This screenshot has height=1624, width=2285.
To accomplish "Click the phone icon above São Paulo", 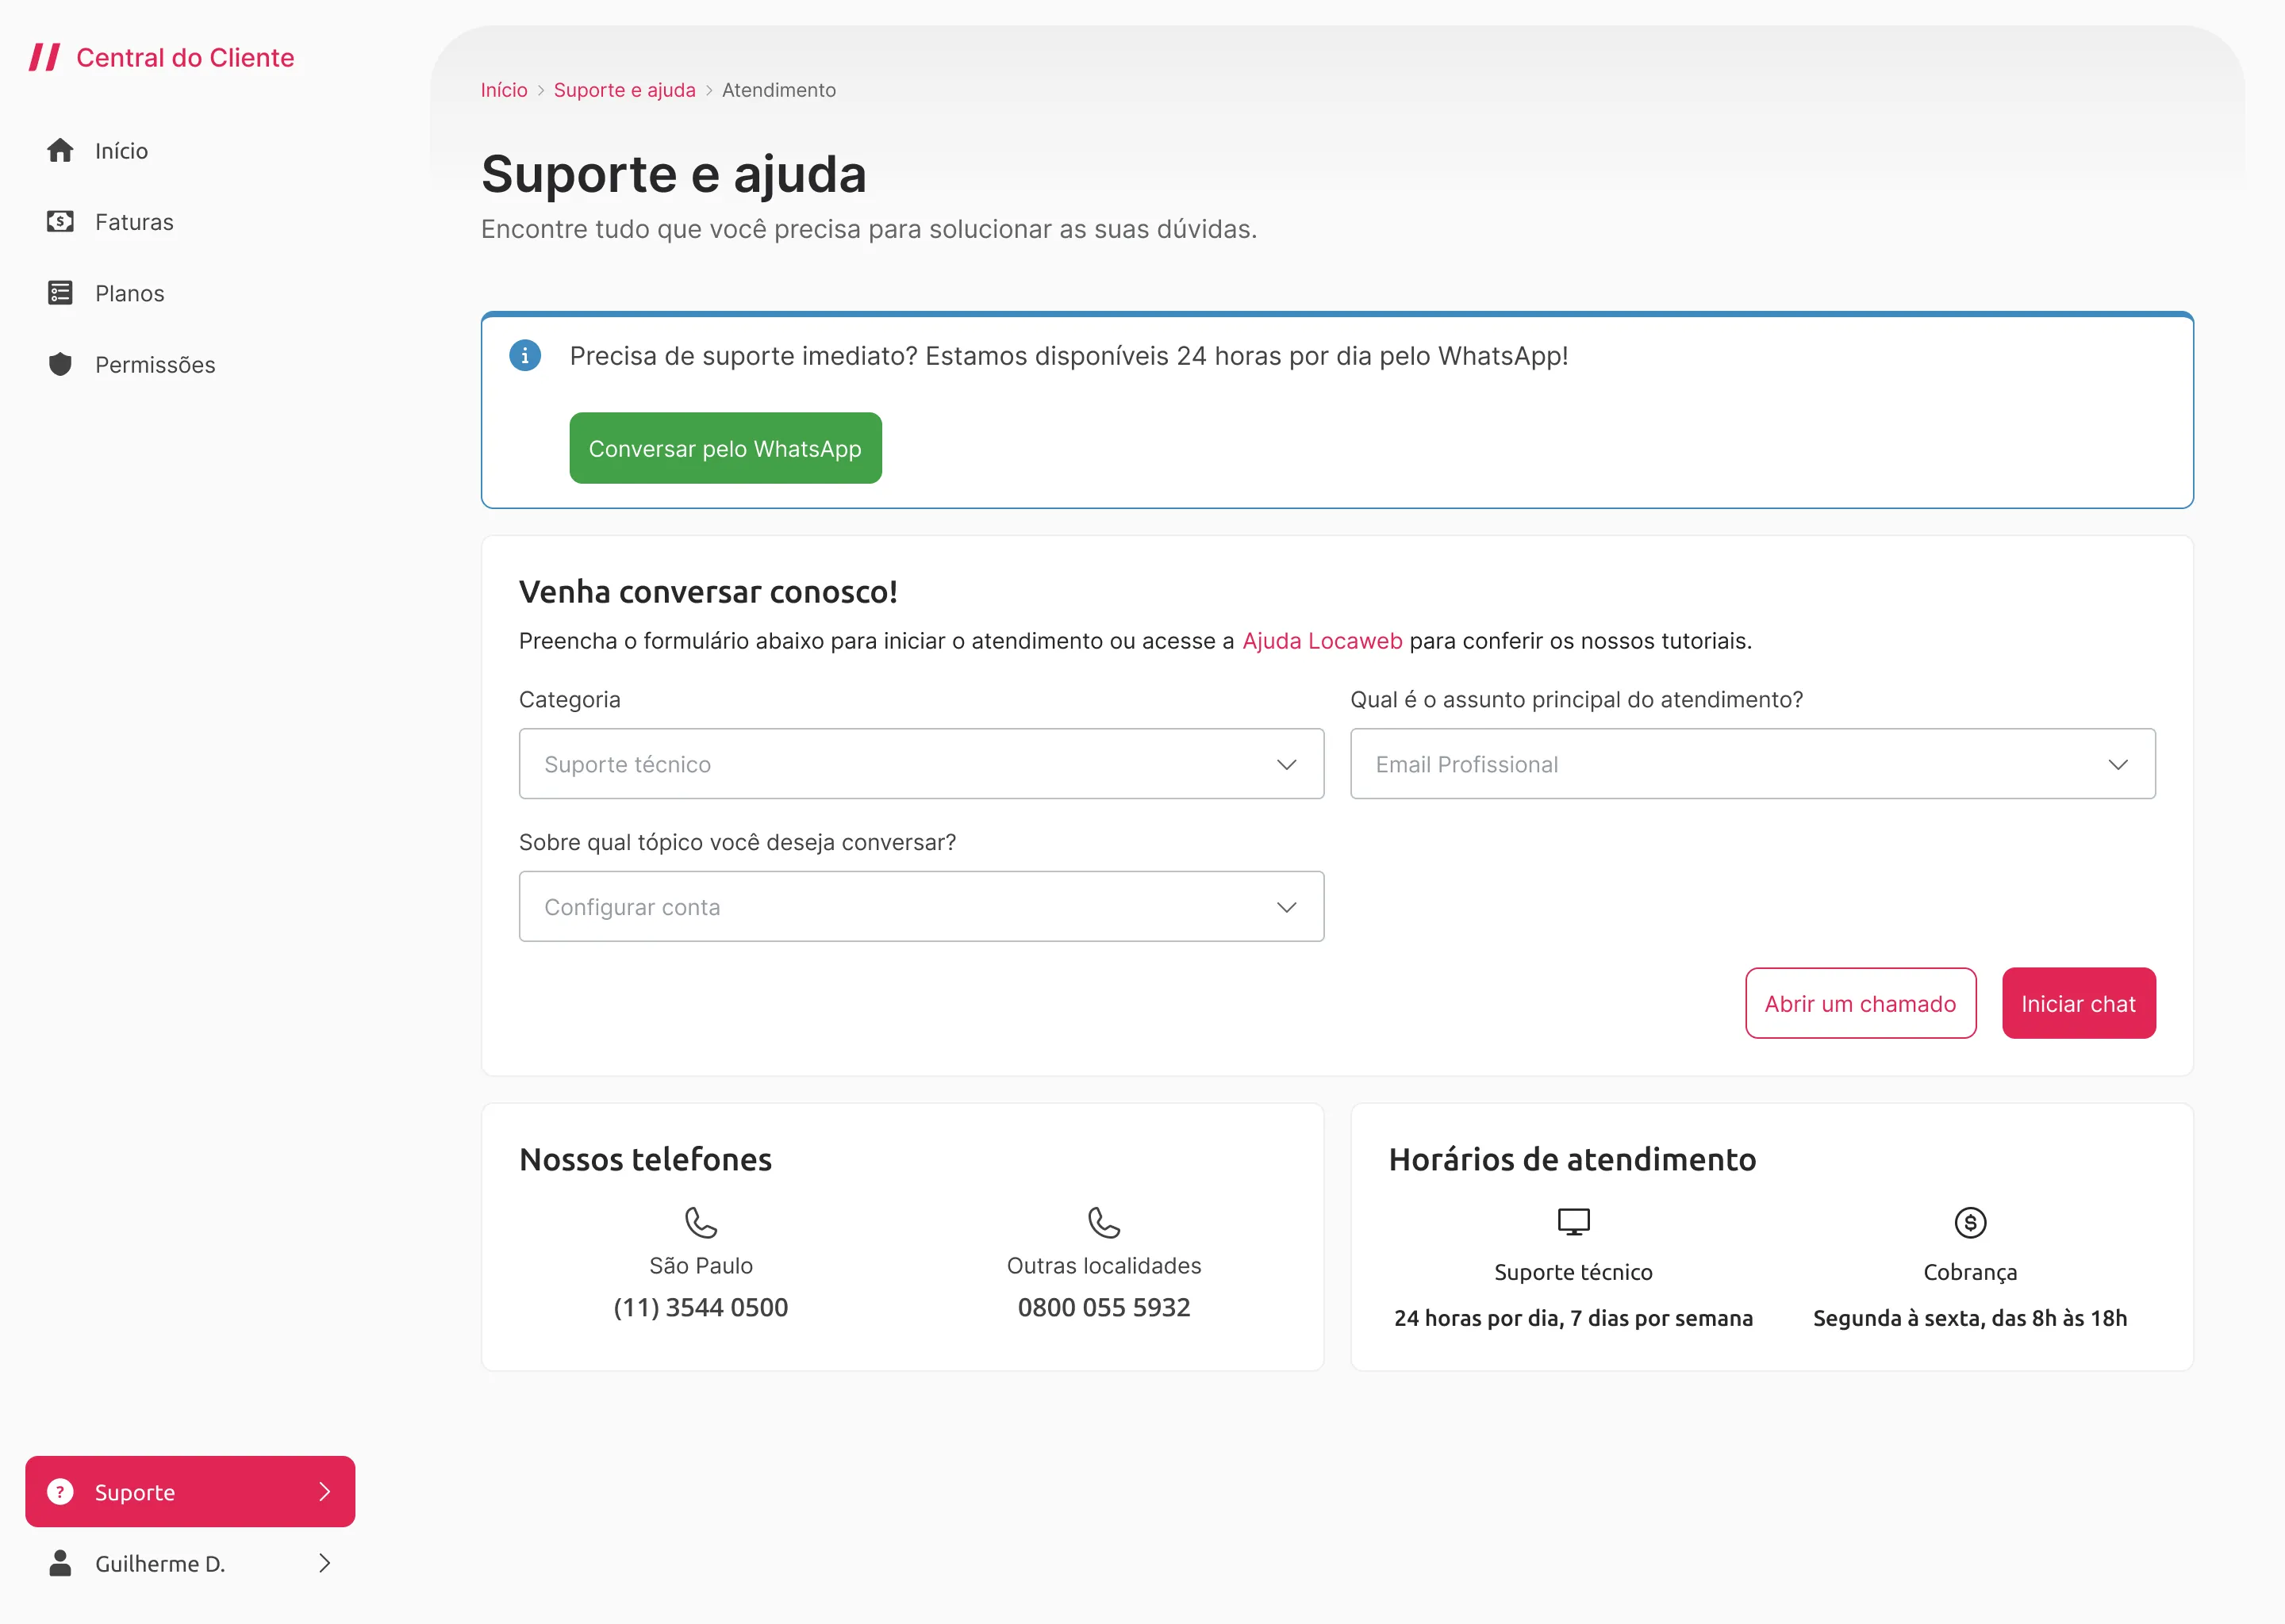I will (x=701, y=1222).
